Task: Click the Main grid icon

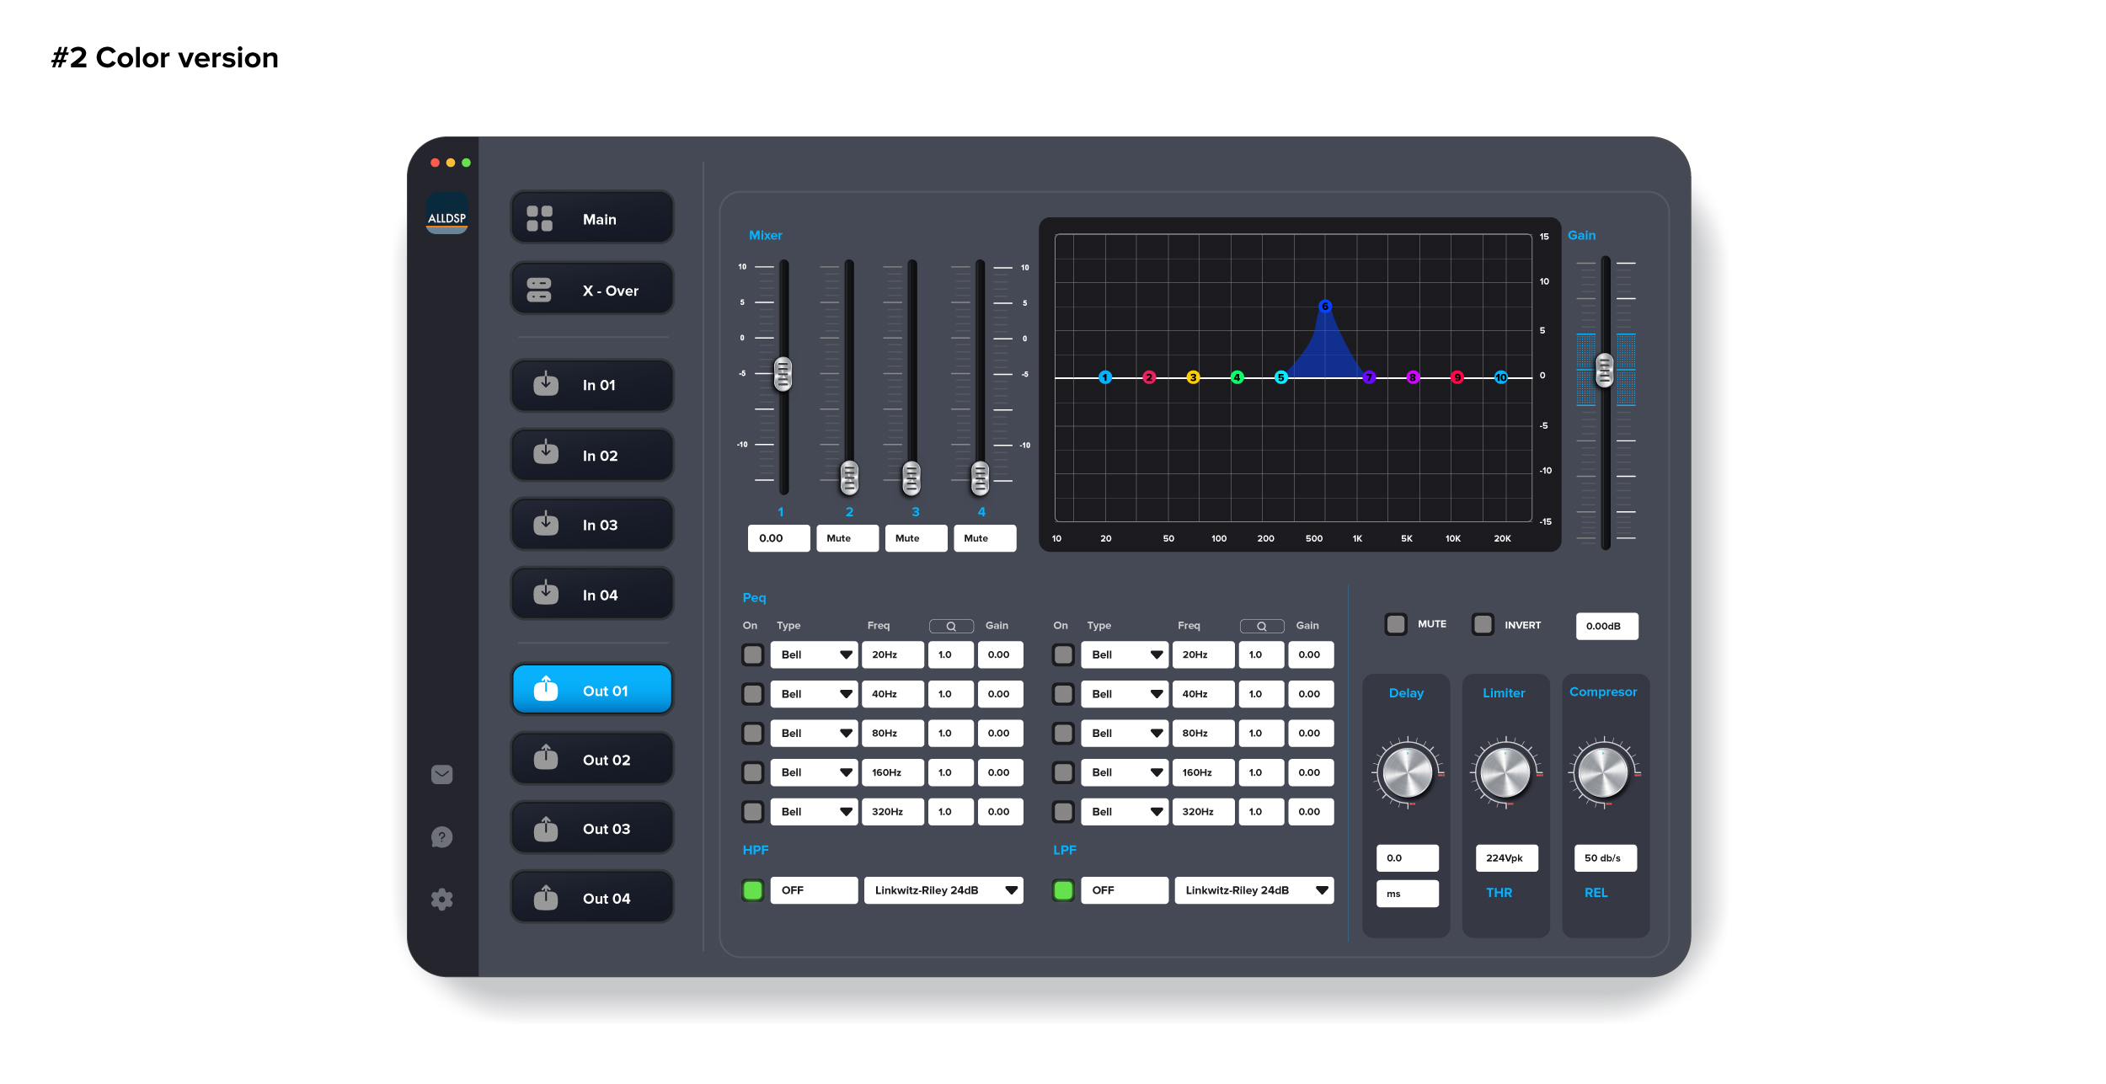Action: 539,219
